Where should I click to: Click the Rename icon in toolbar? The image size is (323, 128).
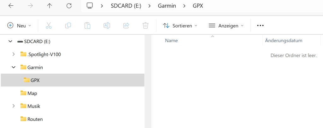pos(107,26)
